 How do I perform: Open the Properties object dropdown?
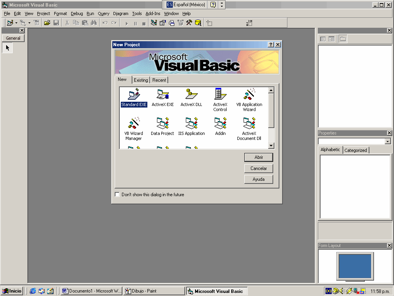[x=387, y=141]
